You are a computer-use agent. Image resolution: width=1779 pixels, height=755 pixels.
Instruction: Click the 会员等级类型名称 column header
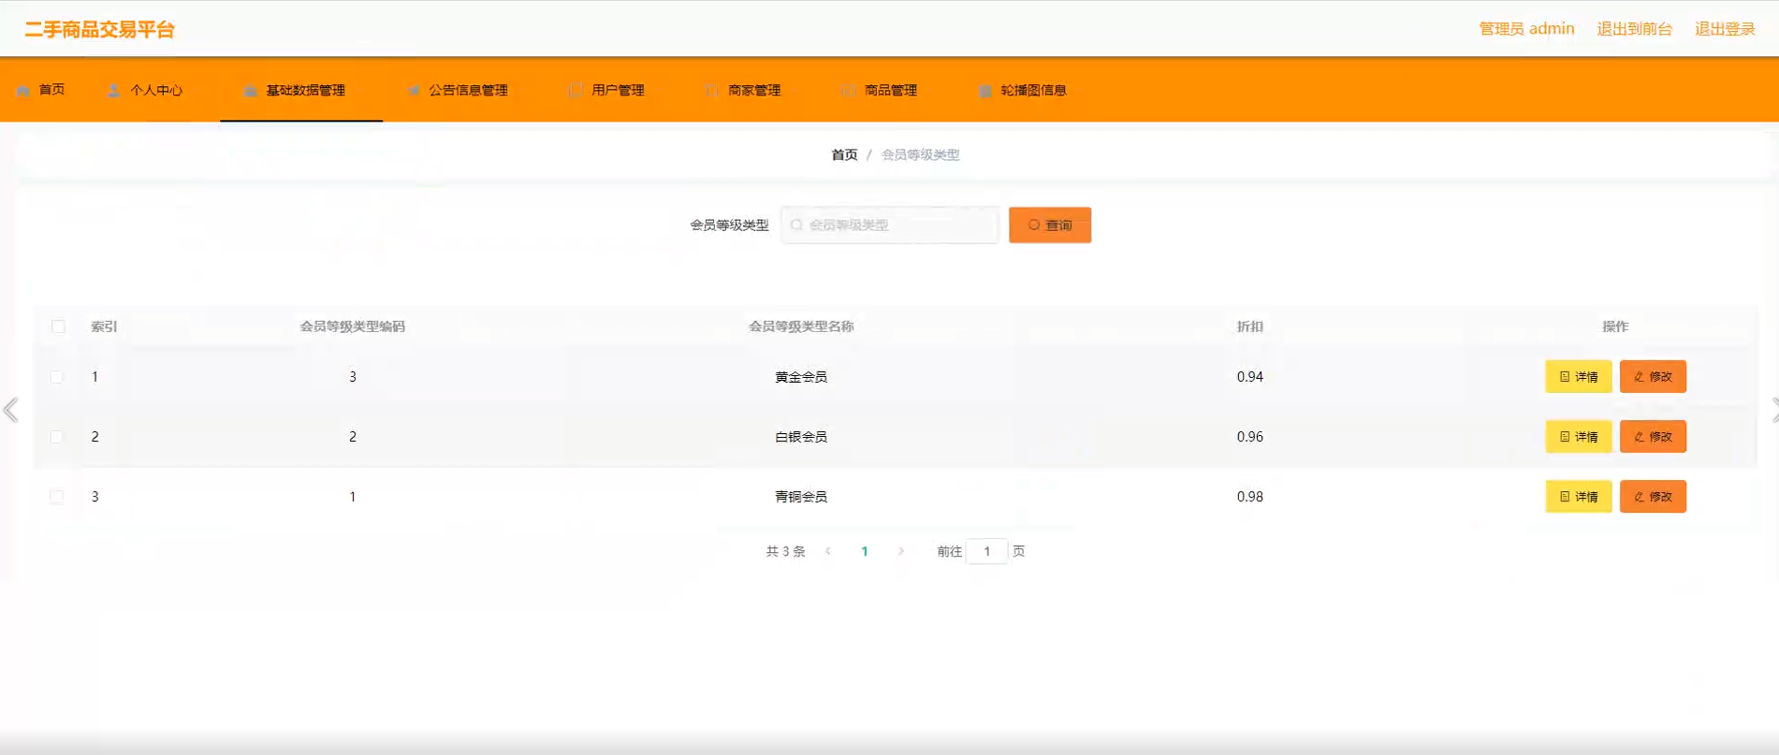pos(801,327)
